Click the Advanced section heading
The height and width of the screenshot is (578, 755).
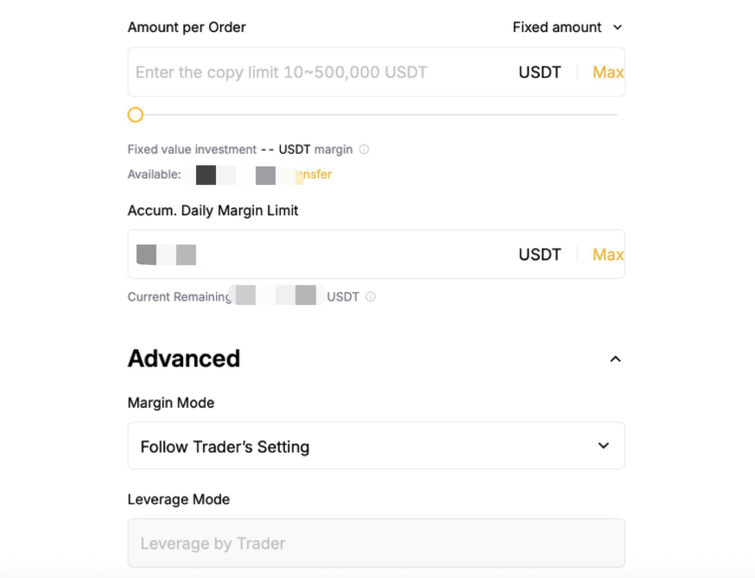point(184,359)
